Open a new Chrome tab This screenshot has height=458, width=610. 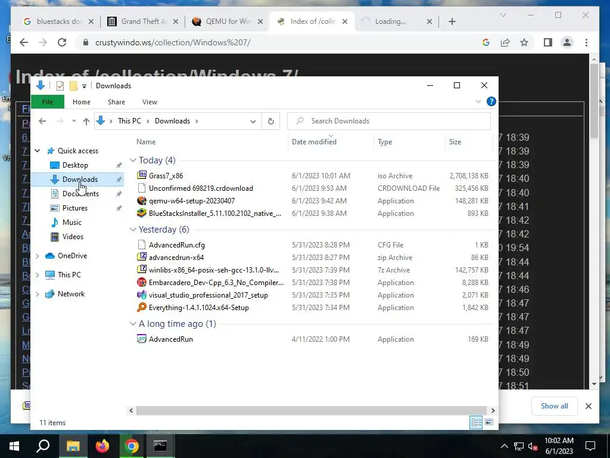click(x=452, y=21)
